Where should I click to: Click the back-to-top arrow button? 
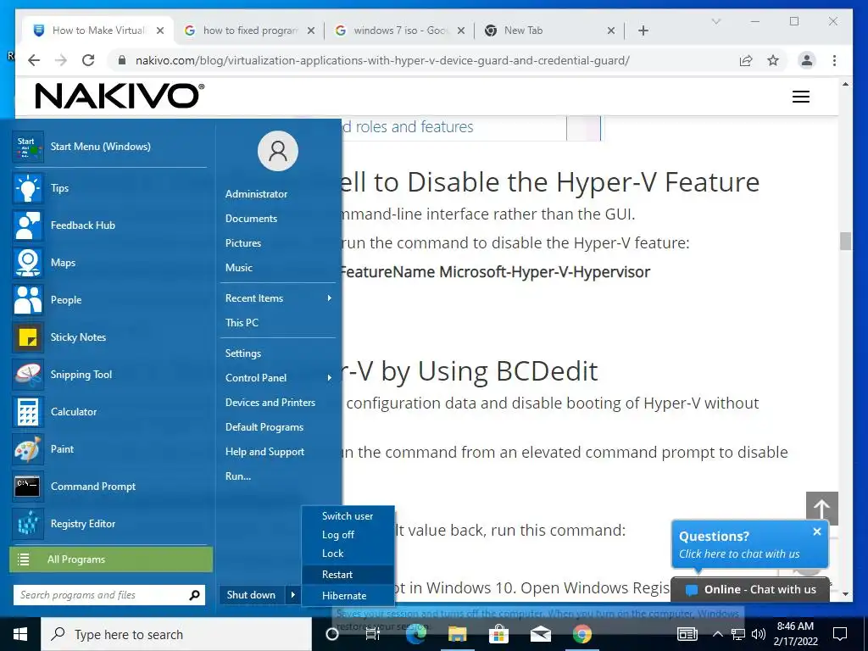(822, 509)
